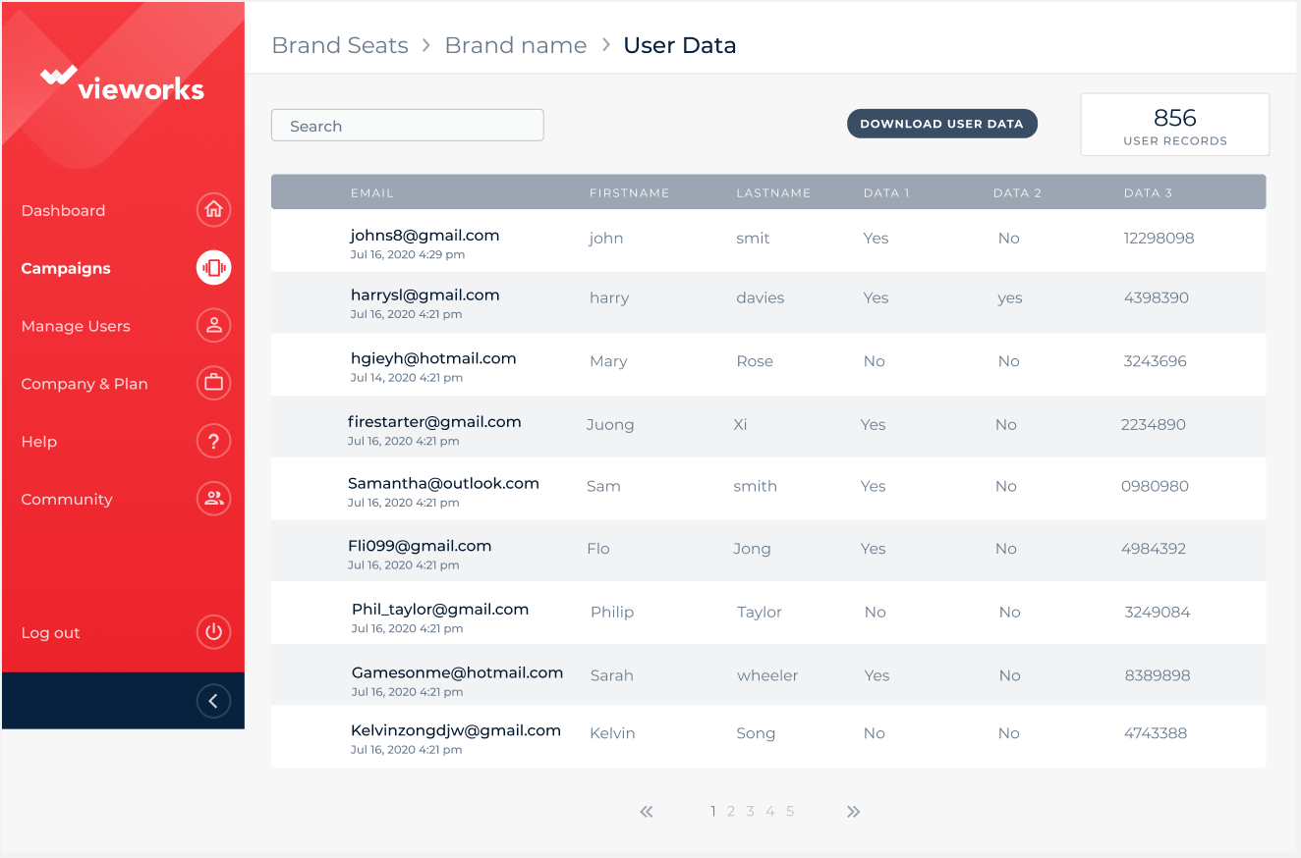Open the Brand name breadcrumb link
Screen dimensions: 1301x858
[x=516, y=45]
